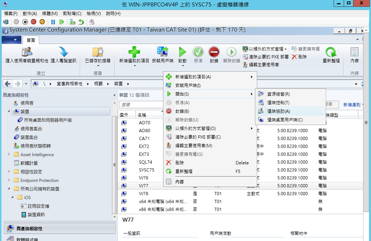Open 動作(A) menu
The height and width of the screenshot is (241, 371).
[x=30, y=14]
